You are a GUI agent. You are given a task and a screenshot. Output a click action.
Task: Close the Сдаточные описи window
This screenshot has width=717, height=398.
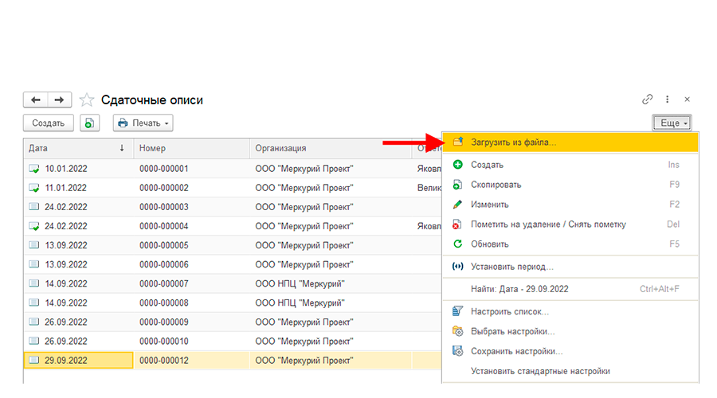687,99
